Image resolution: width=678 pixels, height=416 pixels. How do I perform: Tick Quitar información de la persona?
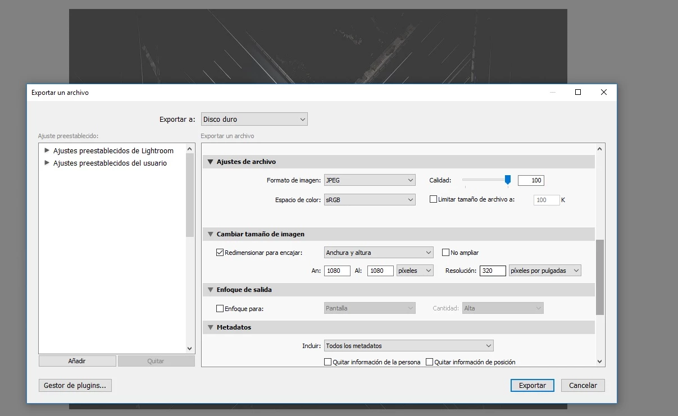tap(328, 362)
